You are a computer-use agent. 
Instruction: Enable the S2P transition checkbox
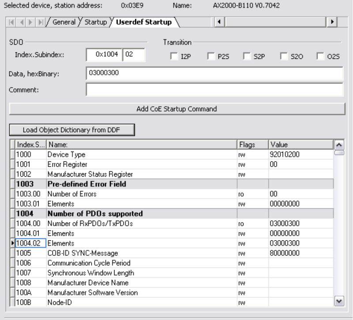point(247,56)
